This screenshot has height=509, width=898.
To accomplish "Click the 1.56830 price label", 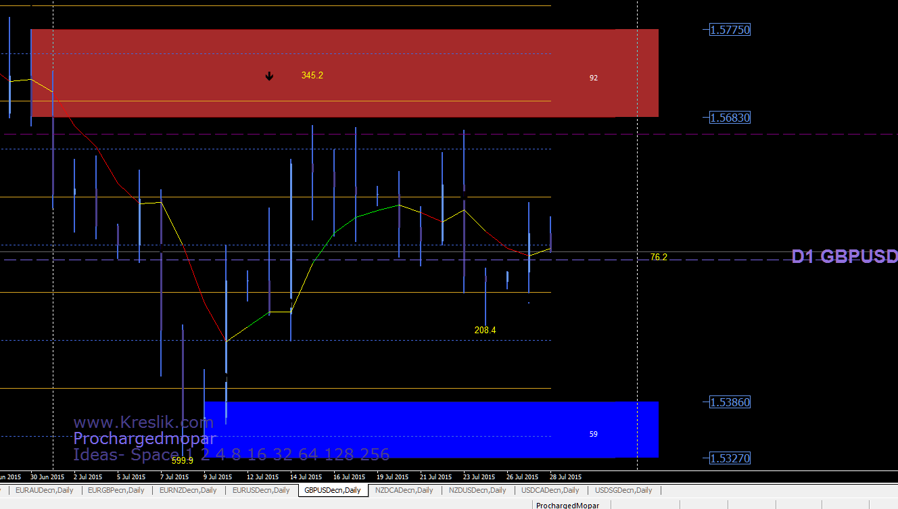I will click(730, 118).
